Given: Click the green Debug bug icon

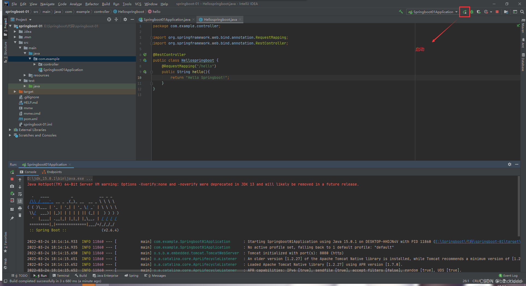Looking at the screenshot, I should point(471,12).
